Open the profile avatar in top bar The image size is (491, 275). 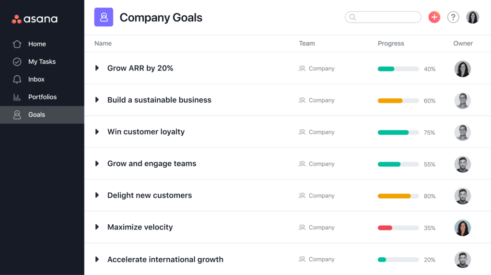click(x=473, y=17)
